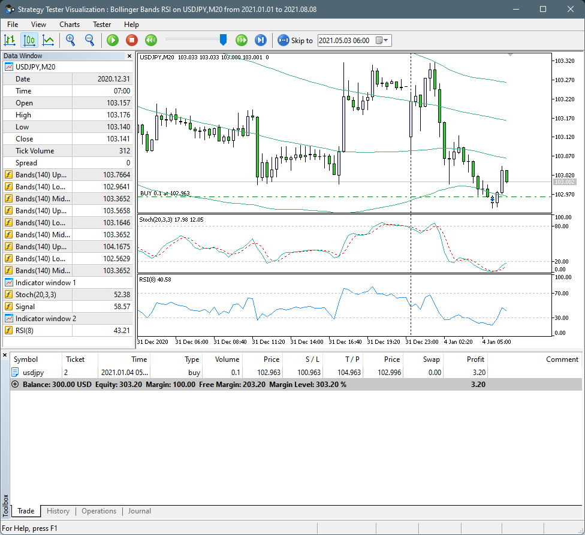The height and width of the screenshot is (535, 585).
Task: Step forward one bar in playback
Action: [260, 40]
